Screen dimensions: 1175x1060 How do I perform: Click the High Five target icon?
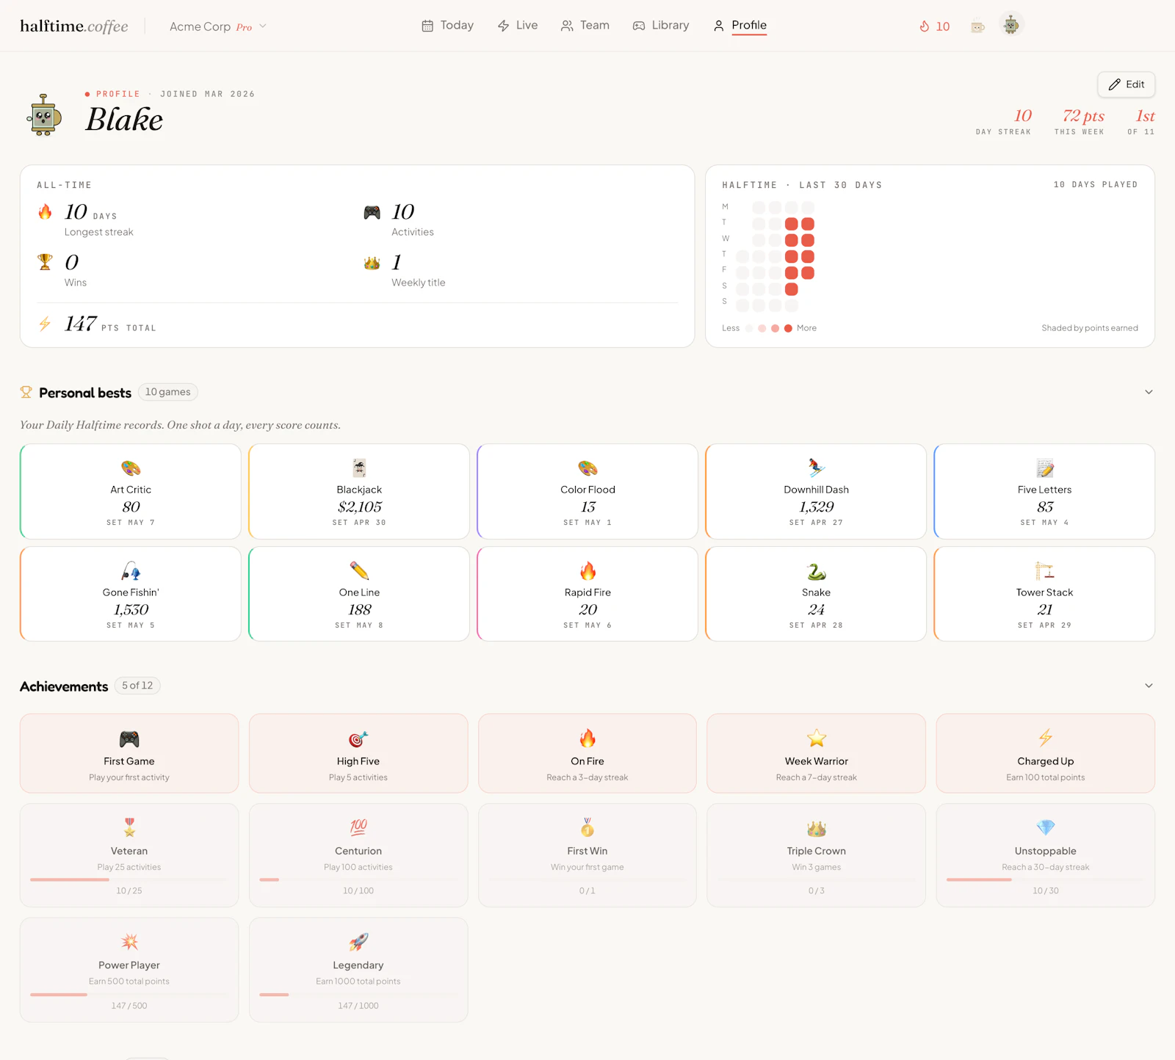tap(358, 739)
